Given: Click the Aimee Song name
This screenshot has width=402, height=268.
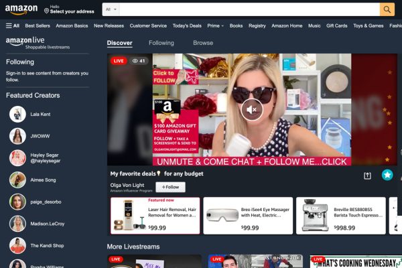Looking at the screenshot, I should 43,180.
